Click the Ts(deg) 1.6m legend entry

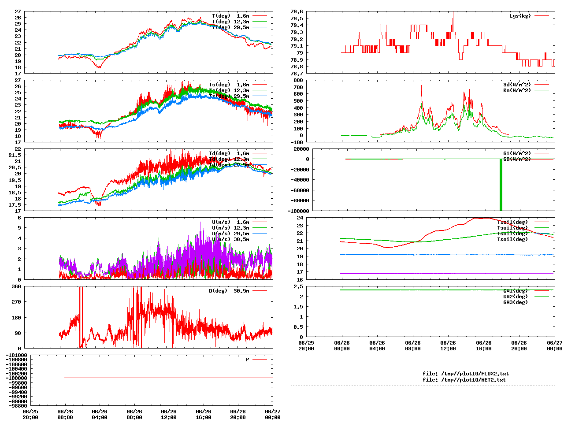[x=229, y=85]
